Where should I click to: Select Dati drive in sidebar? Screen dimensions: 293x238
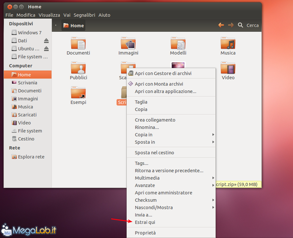[x=28, y=40]
